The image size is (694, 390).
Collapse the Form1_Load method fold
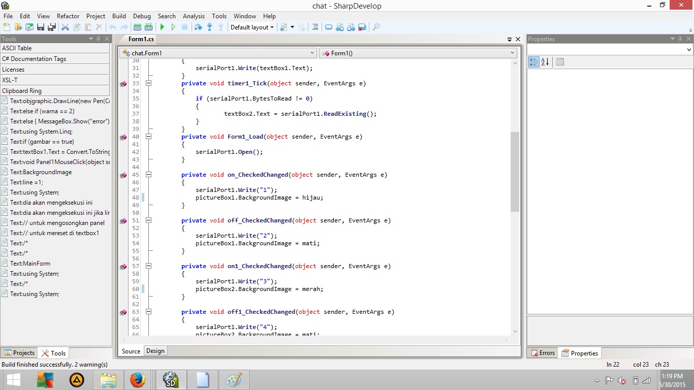[x=148, y=137]
